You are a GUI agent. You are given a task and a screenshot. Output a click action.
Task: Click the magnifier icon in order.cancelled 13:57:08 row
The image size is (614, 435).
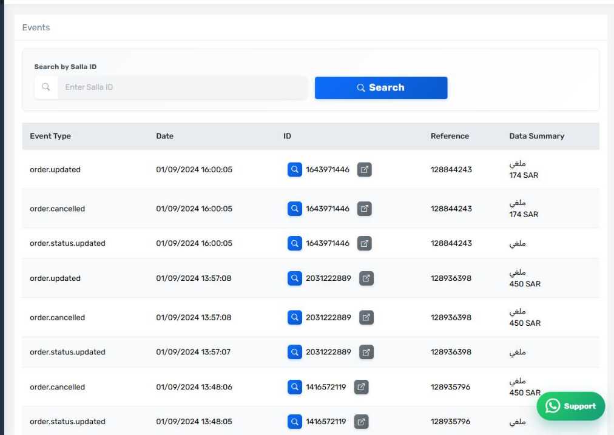click(294, 317)
